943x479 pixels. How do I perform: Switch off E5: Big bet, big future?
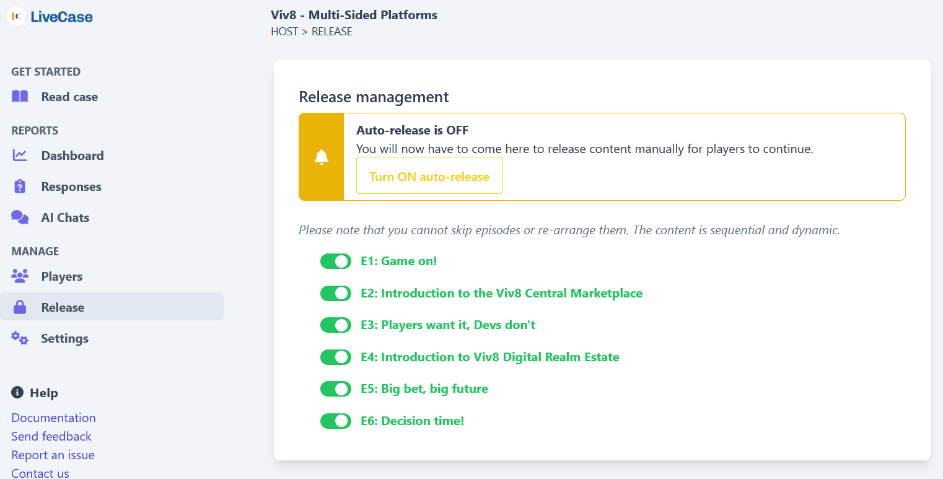[x=336, y=389]
